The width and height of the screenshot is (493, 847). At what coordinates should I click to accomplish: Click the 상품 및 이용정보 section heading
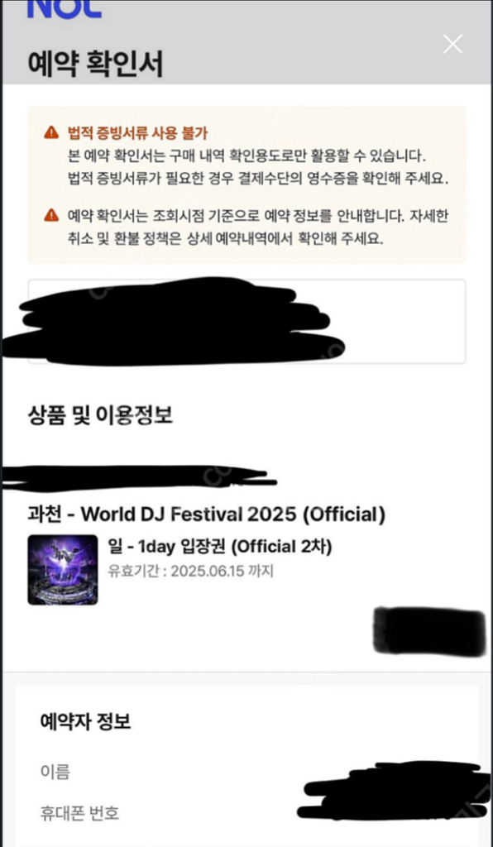point(99,415)
